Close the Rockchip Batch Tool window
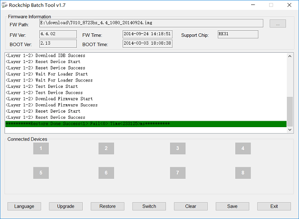Viewport: 299px width, 219px height. pos(289,5)
